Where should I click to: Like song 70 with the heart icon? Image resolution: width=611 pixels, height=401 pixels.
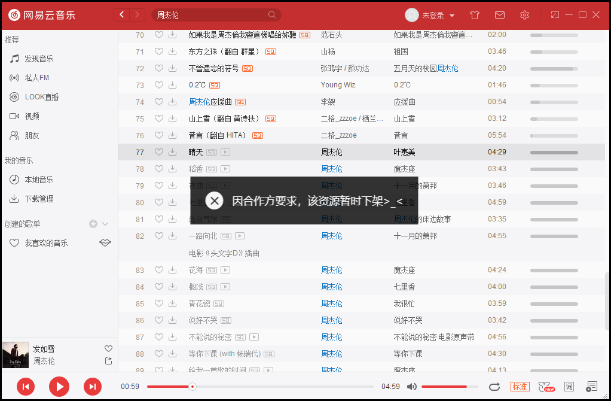pos(158,35)
